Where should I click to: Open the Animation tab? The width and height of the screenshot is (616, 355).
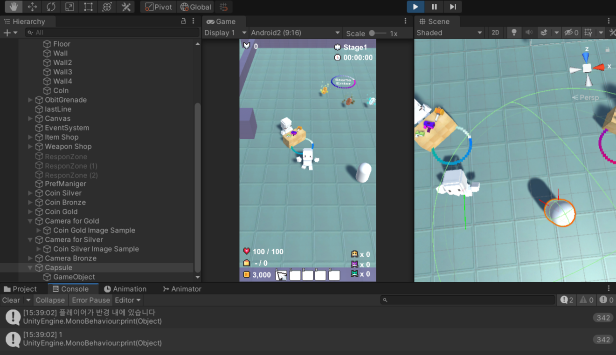coord(125,289)
